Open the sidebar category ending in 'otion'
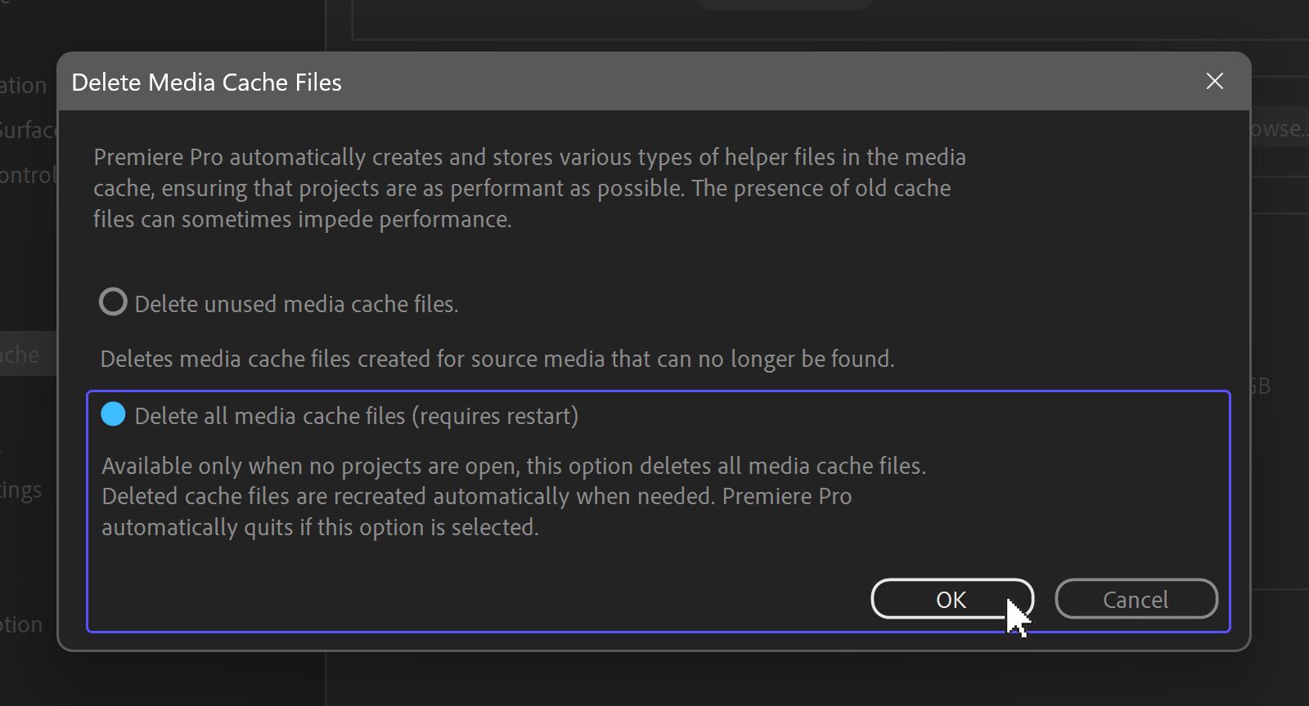The width and height of the screenshot is (1309, 706). (x=21, y=625)
